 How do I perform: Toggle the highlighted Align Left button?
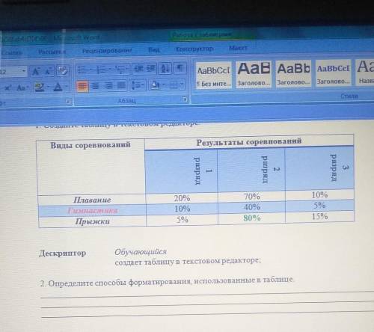82,87
